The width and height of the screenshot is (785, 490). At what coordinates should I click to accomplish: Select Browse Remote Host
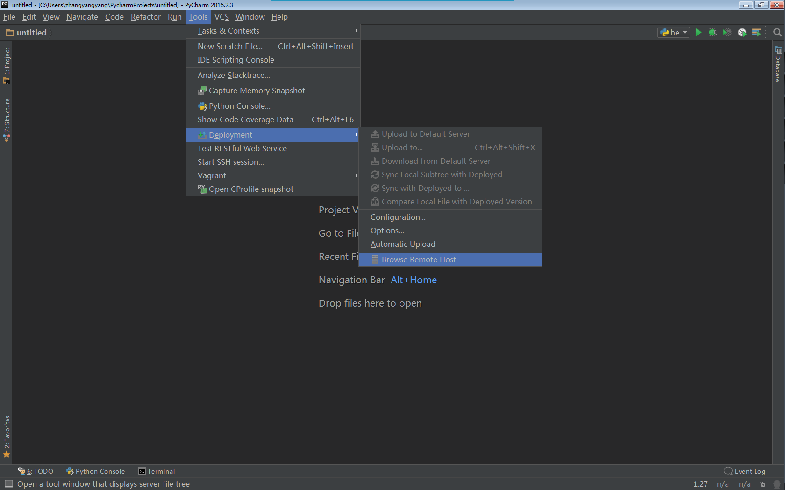(x=450, y=259)
